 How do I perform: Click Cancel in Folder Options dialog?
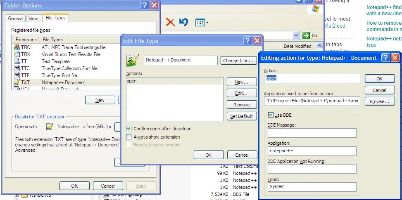click(x=108, y=186)
